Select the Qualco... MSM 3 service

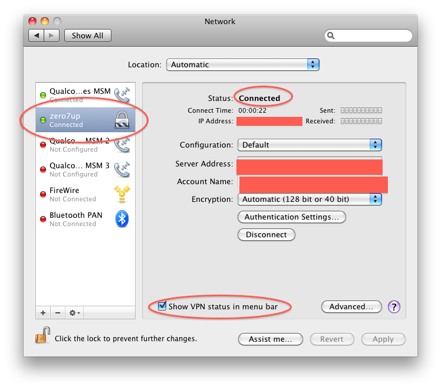coord(85,169)
